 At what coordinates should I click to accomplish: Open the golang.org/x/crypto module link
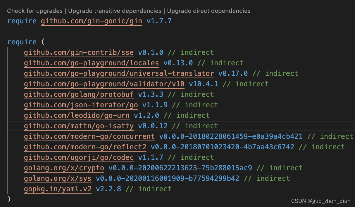(64, 168)
